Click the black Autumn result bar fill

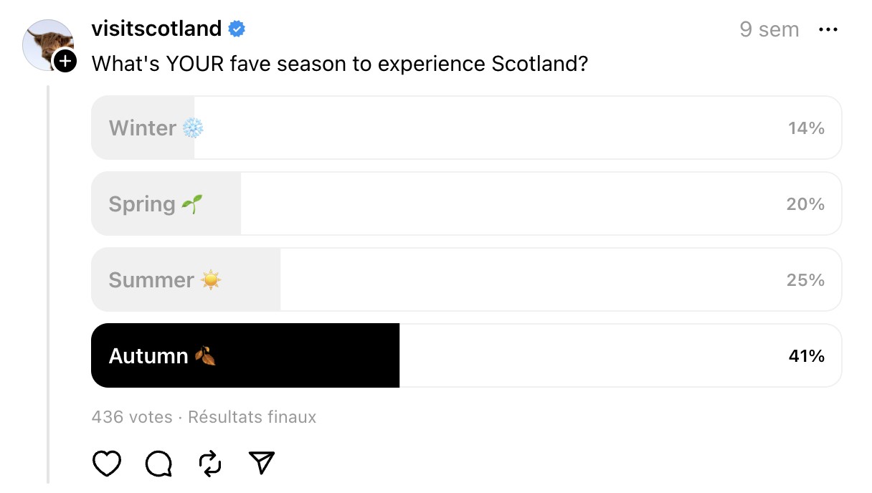(x=245, y=355)
